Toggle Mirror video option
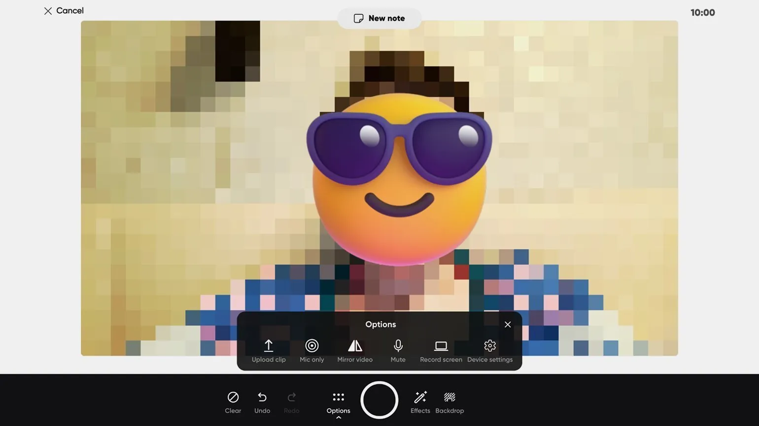 [354, 346]
